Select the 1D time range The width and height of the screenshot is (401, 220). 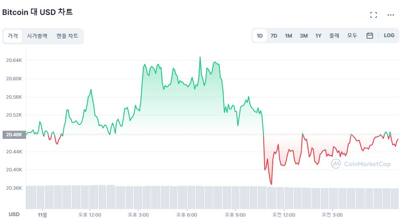coord(259,35)
